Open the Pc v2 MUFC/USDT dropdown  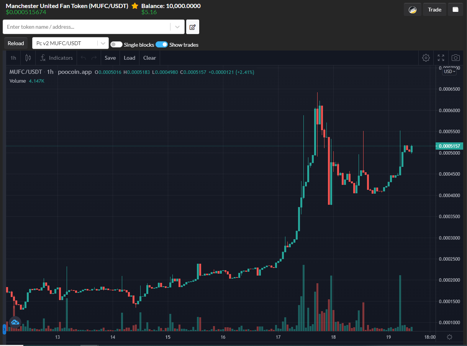click(70, 43)
